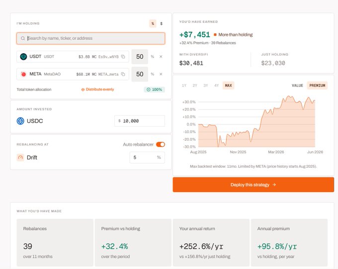Click the +$7,451 earned amount
The image size is (338, 269).
(195, 35)
